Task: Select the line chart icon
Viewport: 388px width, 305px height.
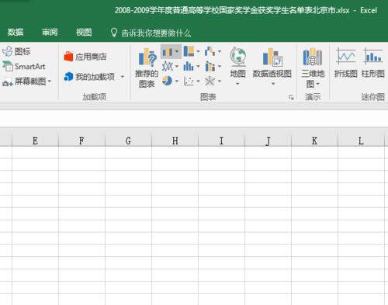Action: pos(168,67)
